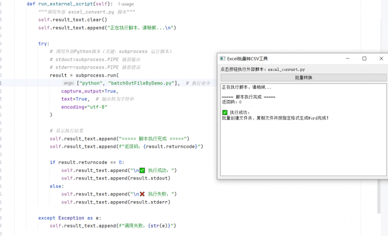Viewport: 388px width, 236px height.
Task: Click the red cross emoji in the code string
Action: point(142,194)
